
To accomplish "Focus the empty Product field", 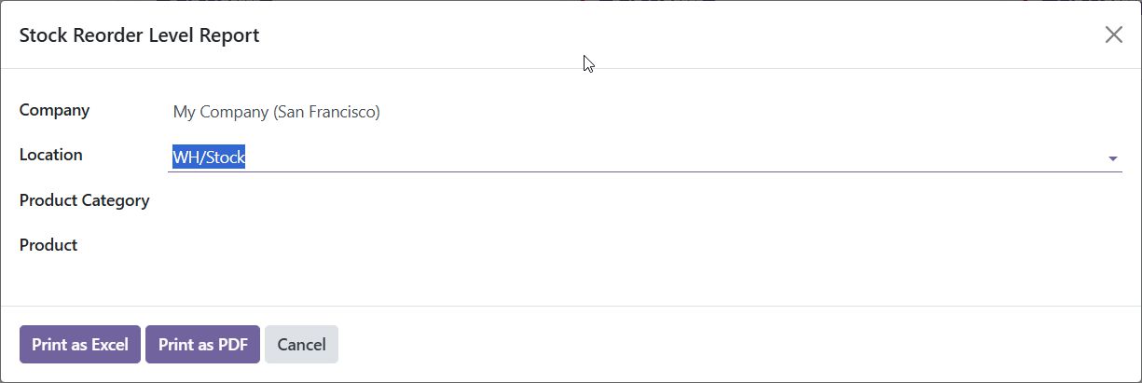I will tap(643, 246).
